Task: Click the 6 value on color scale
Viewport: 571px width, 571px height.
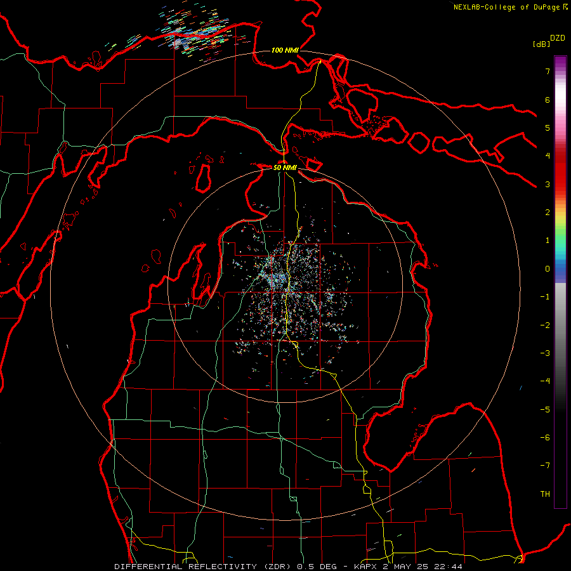Action: (548, 100)
